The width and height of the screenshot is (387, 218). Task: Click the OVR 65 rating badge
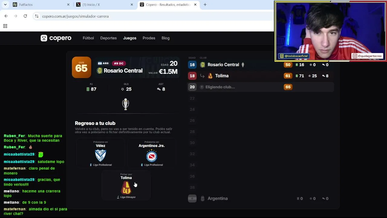(x=81, y=67)
